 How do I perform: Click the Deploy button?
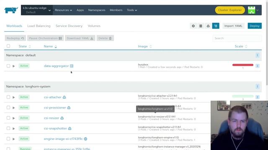point(255,26)
